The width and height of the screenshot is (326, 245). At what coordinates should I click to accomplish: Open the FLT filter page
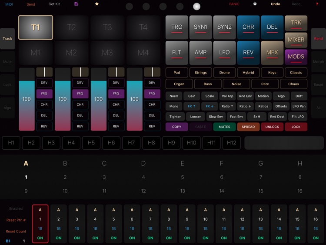177,53
